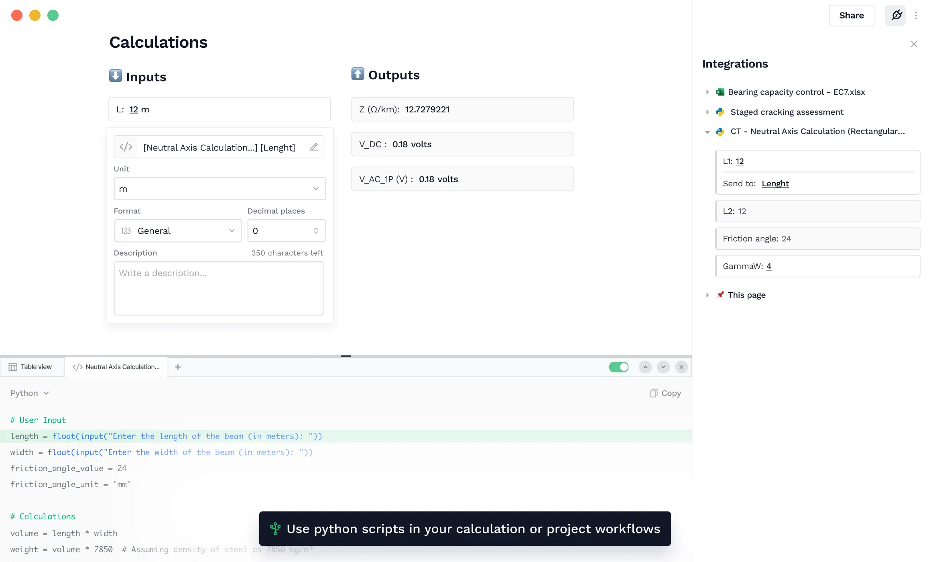Click the edit pencil icon in the input card
The height and width of the screenshot is (562, 931).
click(x=313, y=147)
